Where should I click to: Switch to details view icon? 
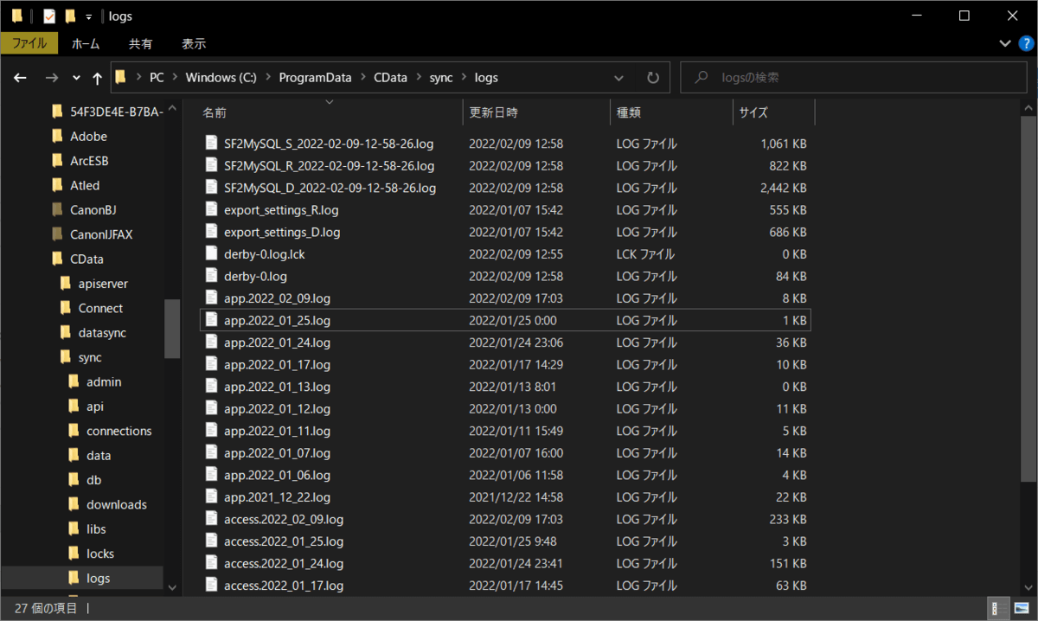click(x=996, y=608)
